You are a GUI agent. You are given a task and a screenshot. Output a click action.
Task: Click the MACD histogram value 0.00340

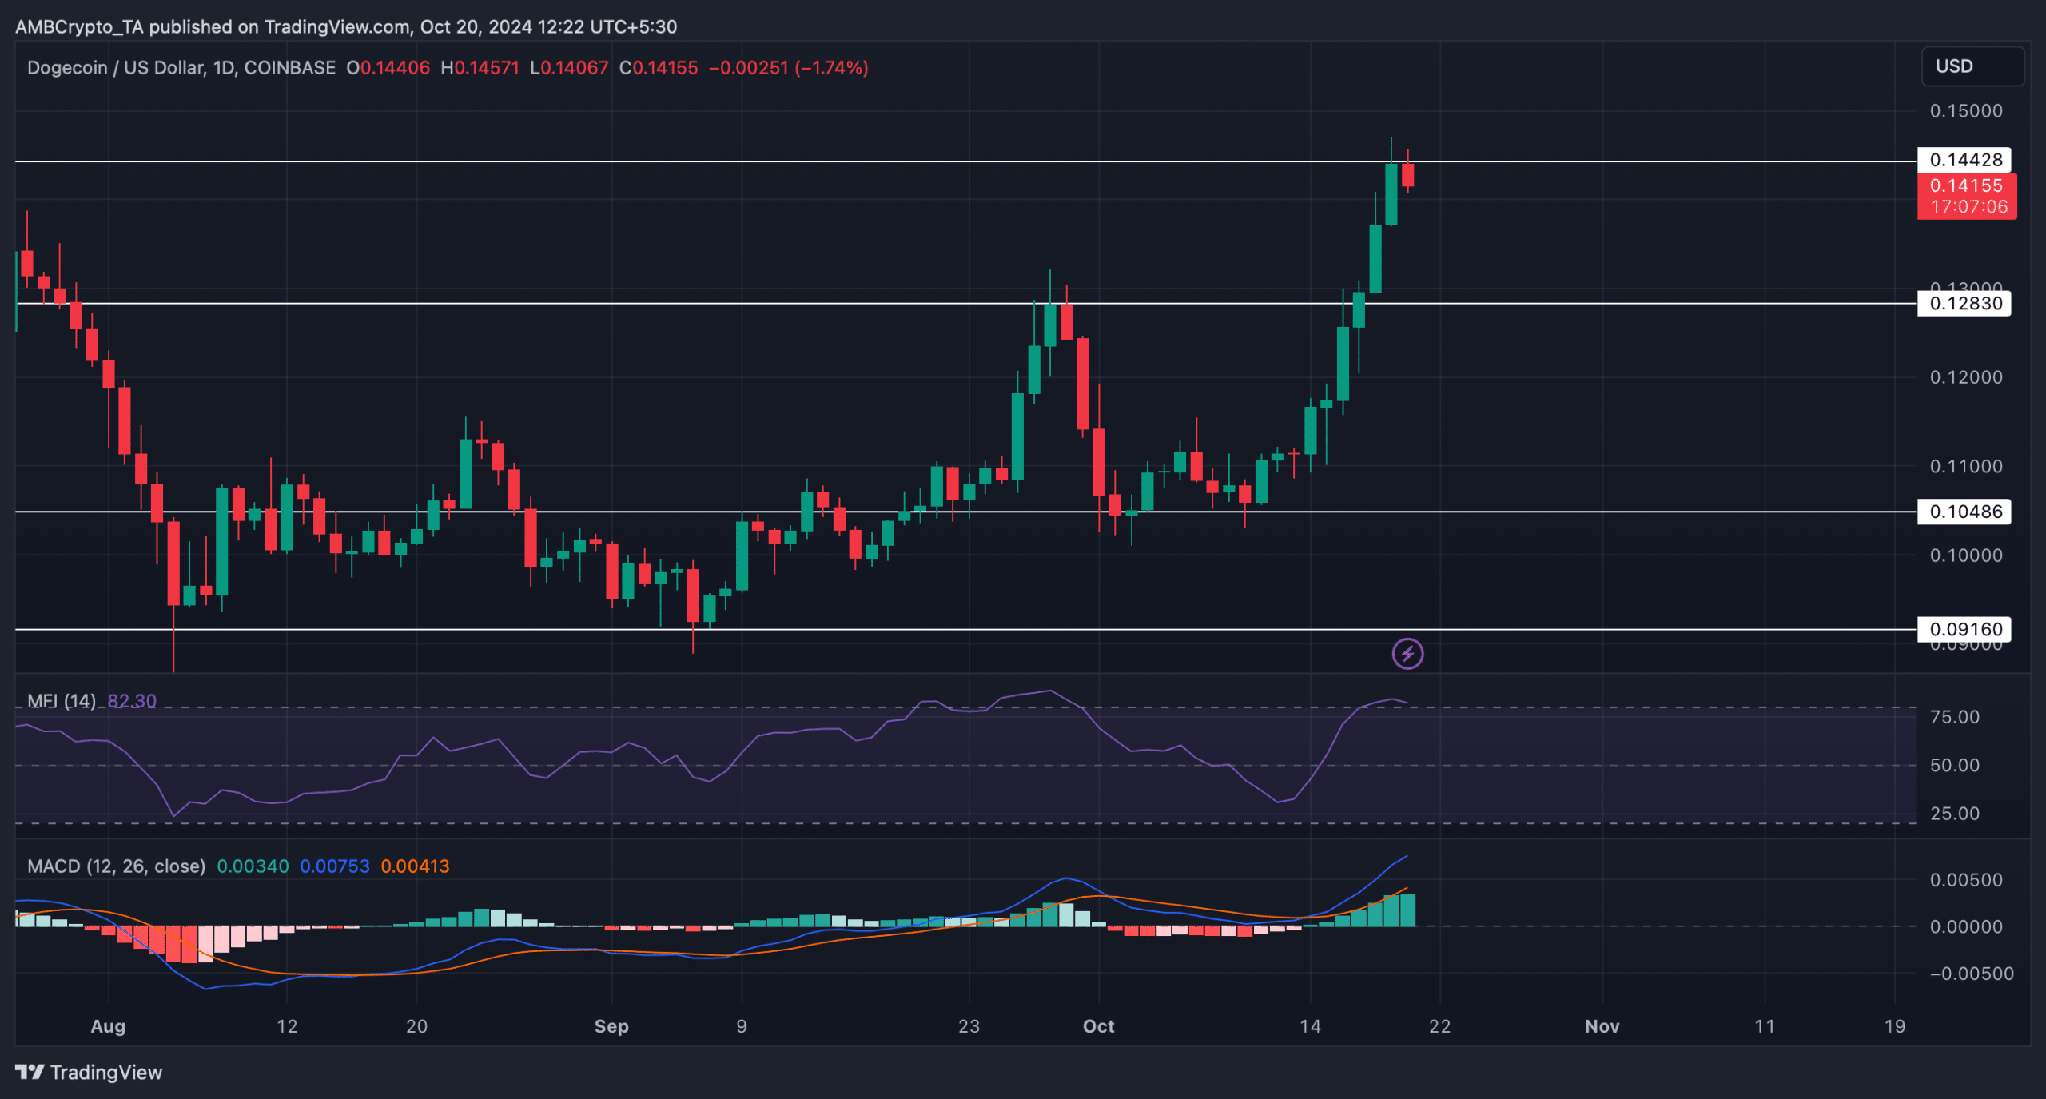pyautogui.click(x=253, y=866)
